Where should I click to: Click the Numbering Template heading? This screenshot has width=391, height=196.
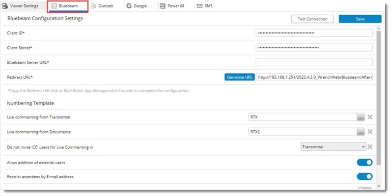click(x=30, y=103)
